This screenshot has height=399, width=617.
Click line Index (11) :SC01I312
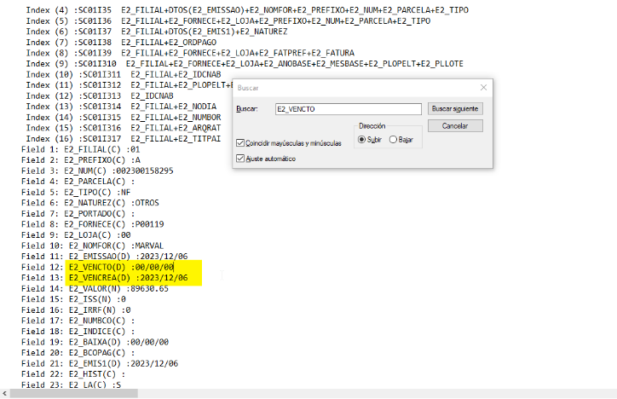click(129, 85)
